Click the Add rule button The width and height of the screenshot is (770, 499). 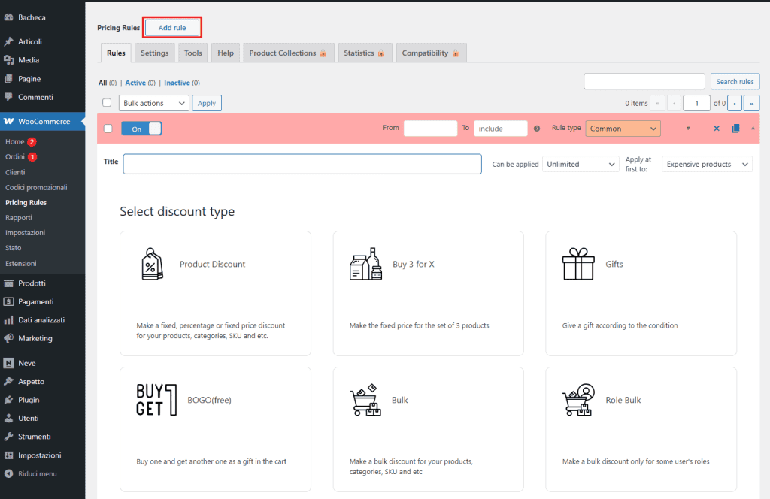click(172, 28)
